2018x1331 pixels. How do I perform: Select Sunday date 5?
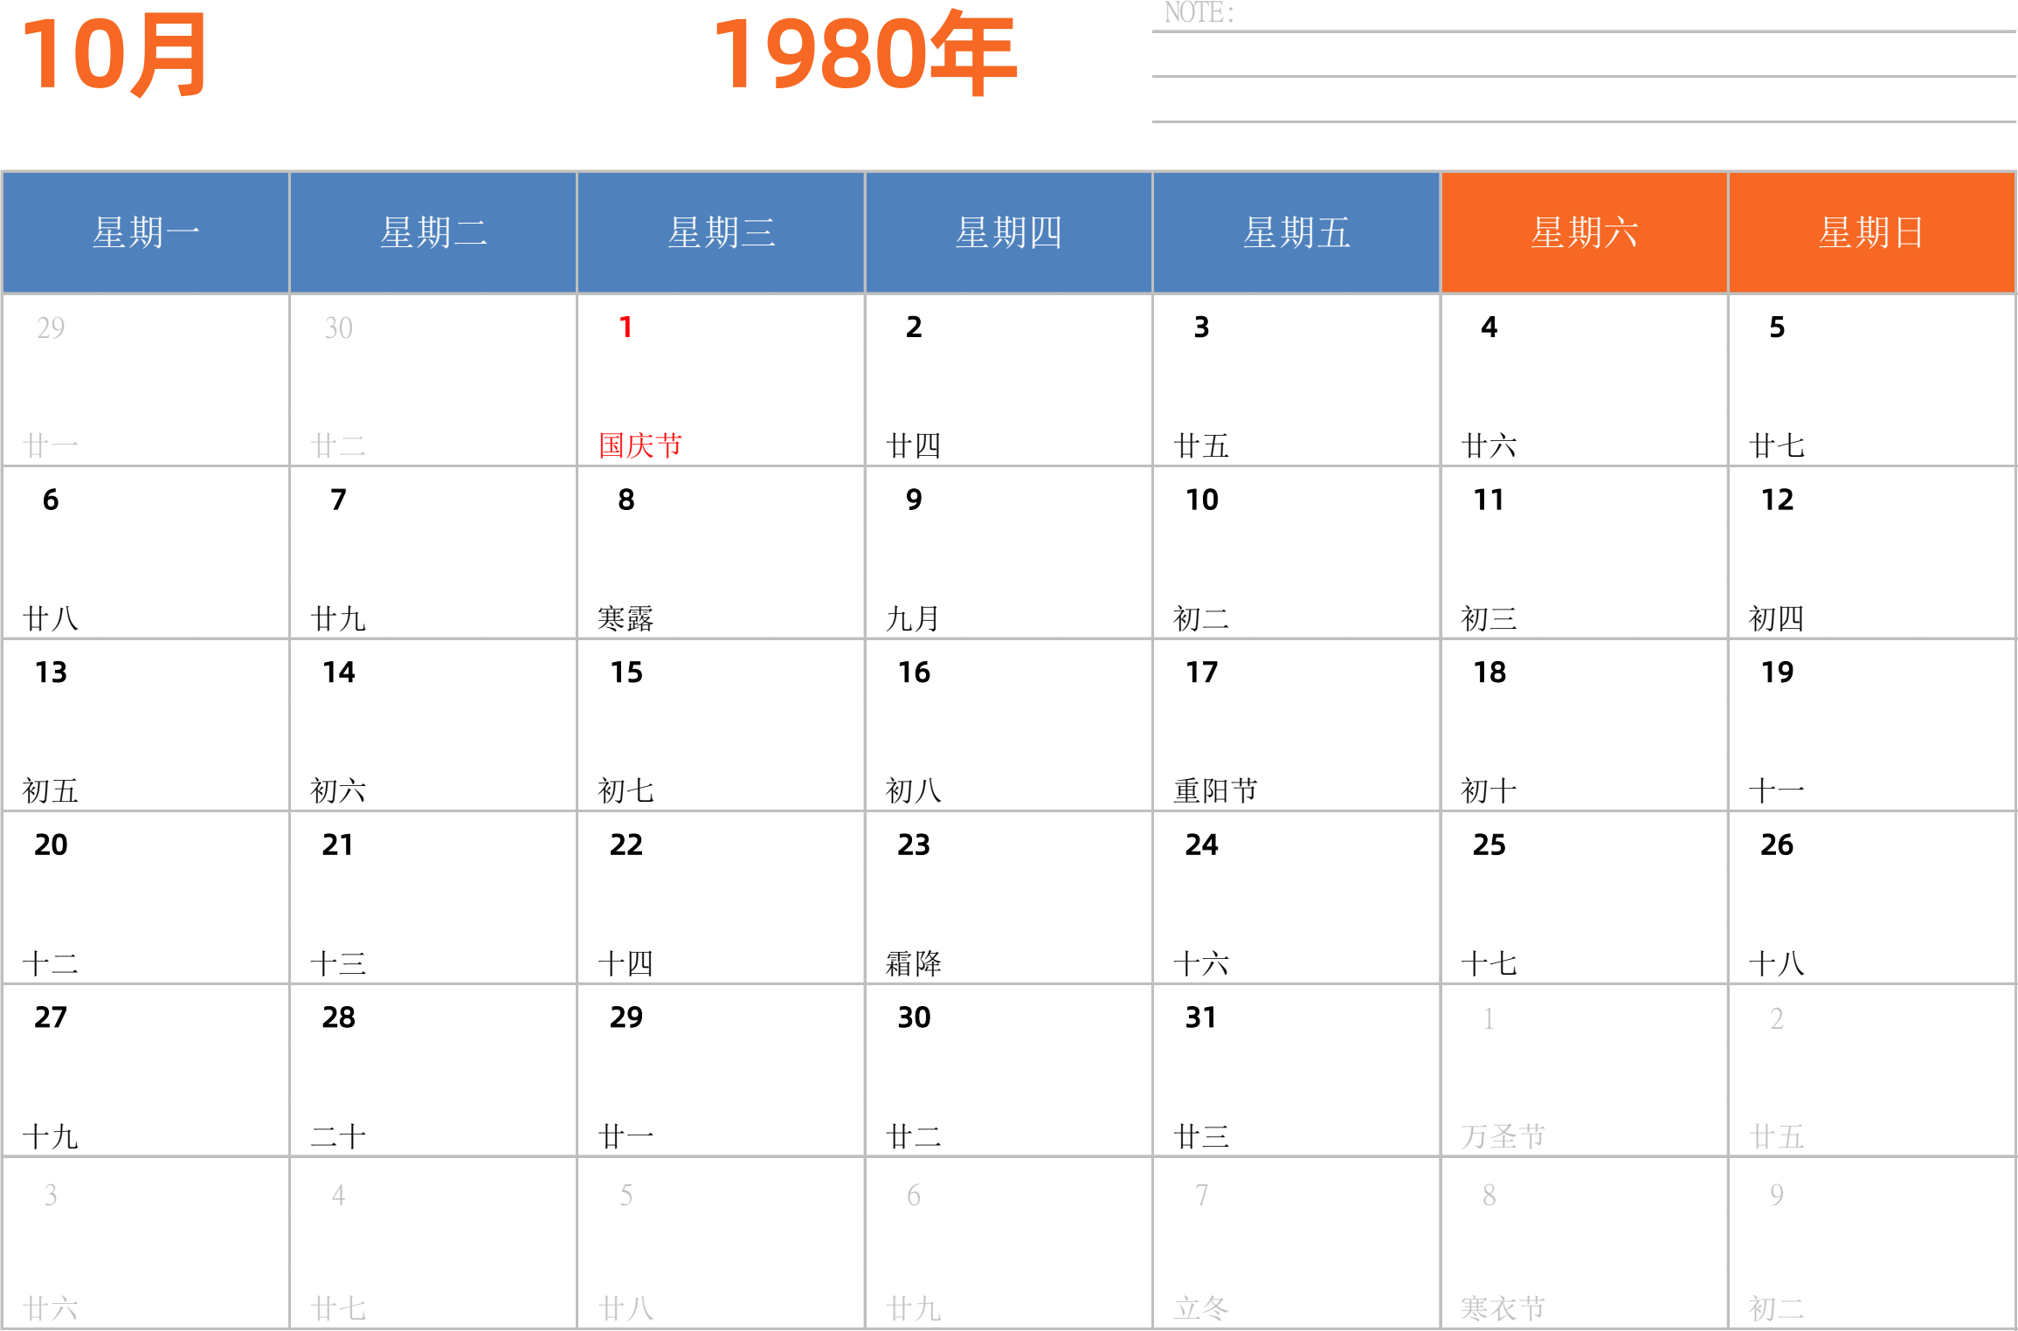point(1777,328)
